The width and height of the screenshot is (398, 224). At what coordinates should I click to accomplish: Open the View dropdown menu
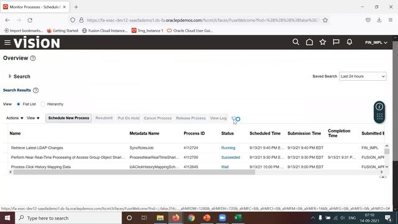pyautogui.click(x=33, y=118)
